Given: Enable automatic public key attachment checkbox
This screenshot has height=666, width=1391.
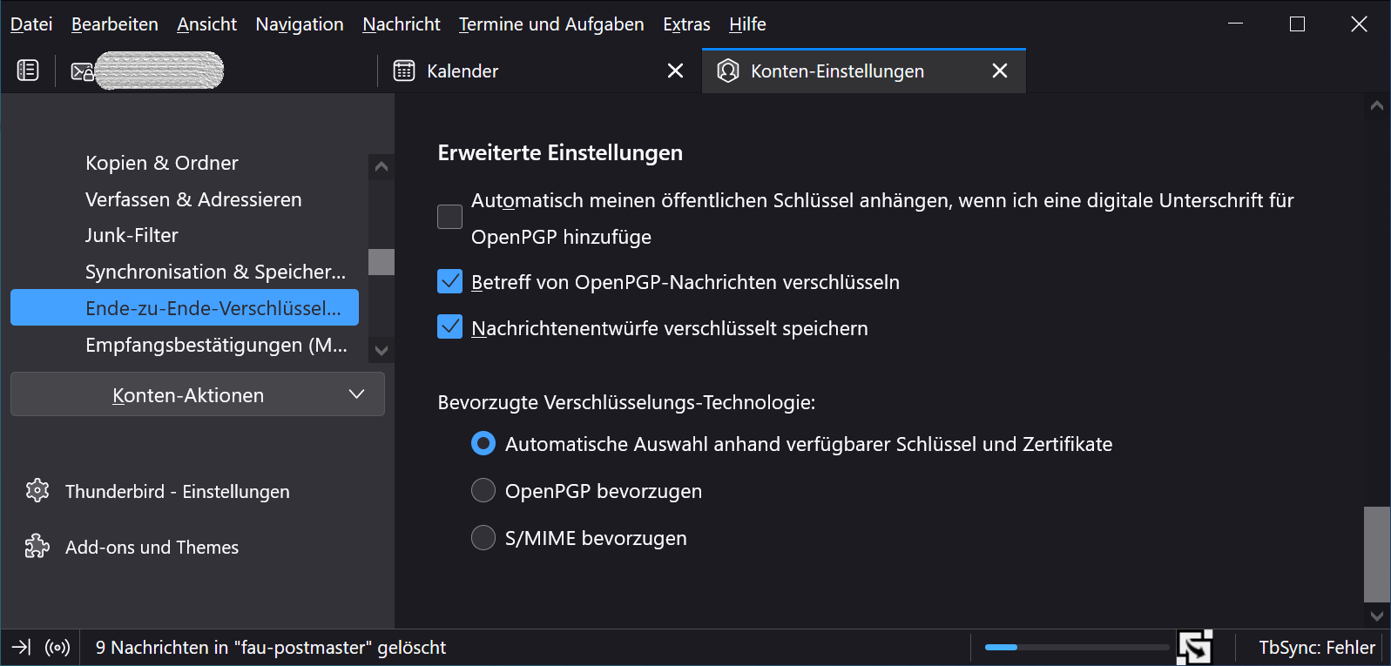Looking at the screenshot, I should (449, 217).
